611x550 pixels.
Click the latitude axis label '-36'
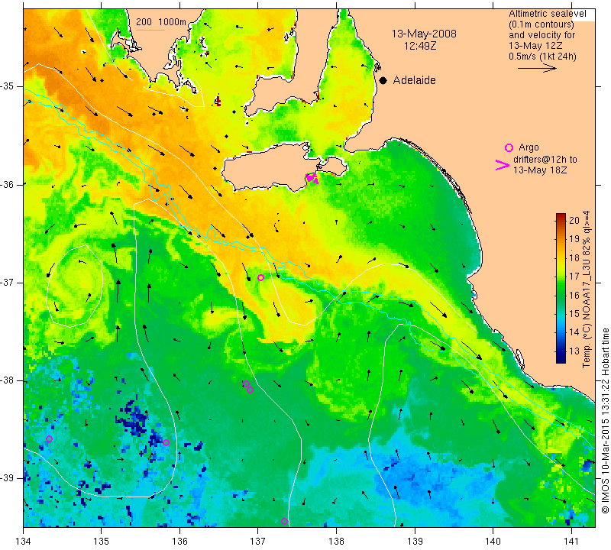[x=8, y=184]
